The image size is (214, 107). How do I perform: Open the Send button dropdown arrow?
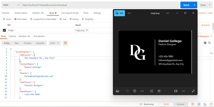195,5
